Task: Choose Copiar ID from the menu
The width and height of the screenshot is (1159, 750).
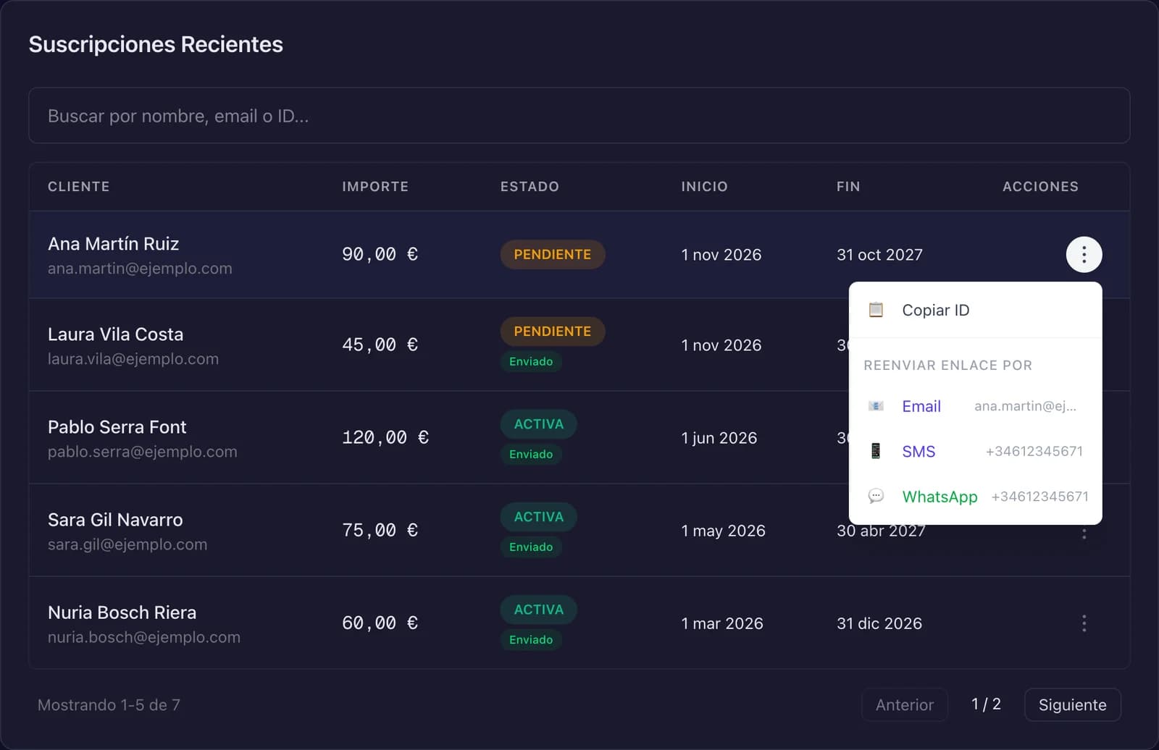Action: coord(975,310)
